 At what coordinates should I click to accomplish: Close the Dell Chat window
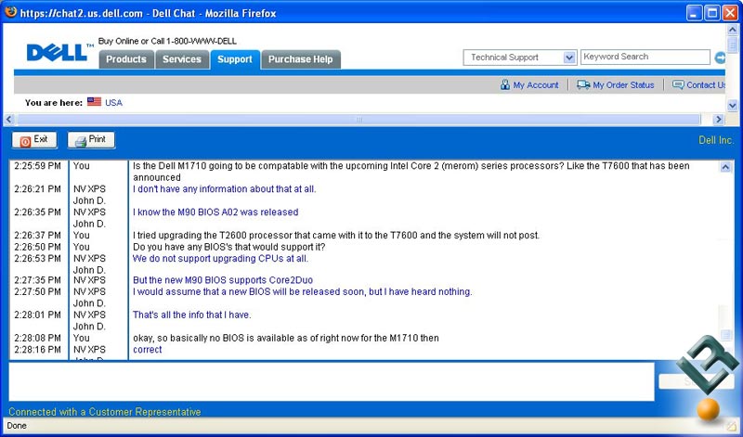pyautogui.click(x=730, y=13)
